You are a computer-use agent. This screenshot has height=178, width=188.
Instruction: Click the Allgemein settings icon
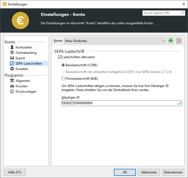click(12, 81)
